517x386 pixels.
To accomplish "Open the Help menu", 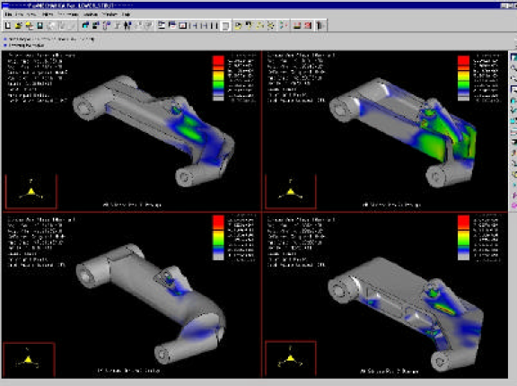I will pos(126,14).
